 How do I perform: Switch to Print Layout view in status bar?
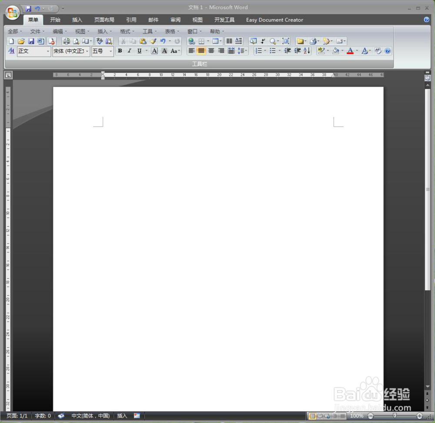[x=312, y=416]
